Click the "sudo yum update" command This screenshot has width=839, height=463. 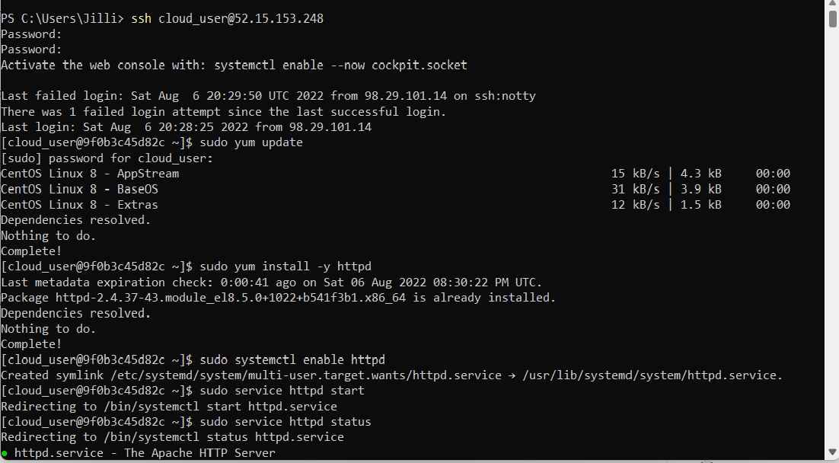pos(251,142)
